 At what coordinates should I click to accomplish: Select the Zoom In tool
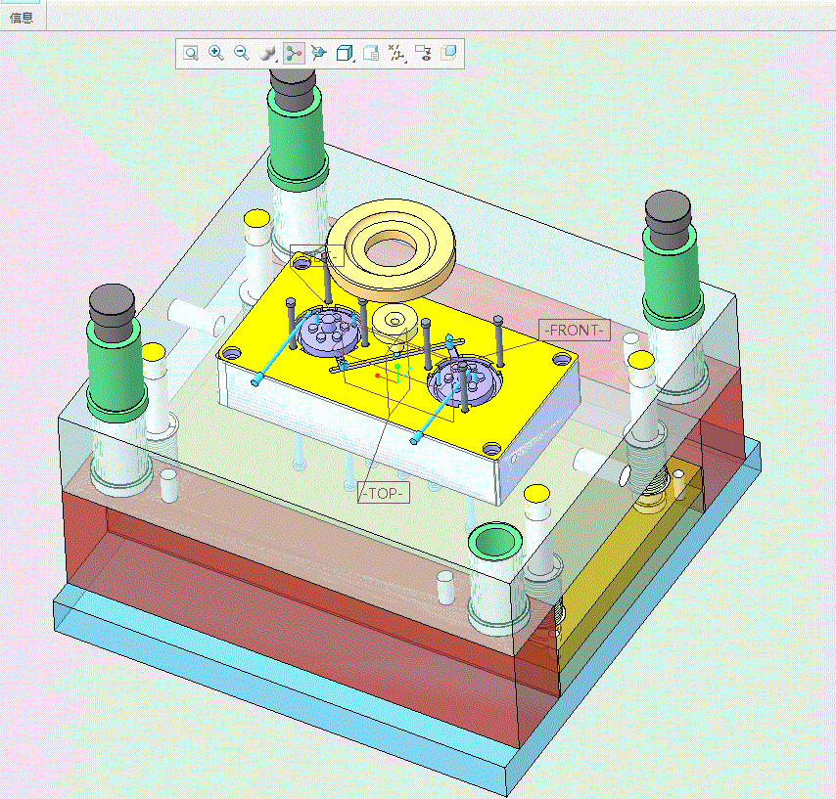pyautogui.click(x=216, y=53)
